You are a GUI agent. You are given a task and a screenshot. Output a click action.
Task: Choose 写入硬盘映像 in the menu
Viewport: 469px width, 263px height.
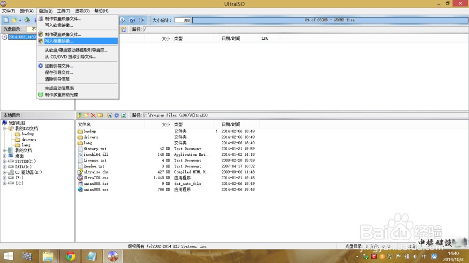[x=77, y=41]
